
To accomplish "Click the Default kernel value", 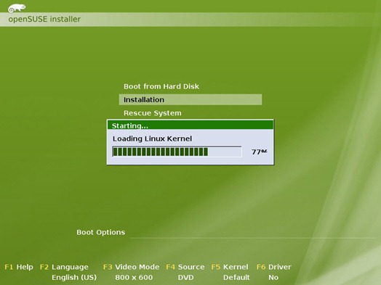I will coord(236,277).
